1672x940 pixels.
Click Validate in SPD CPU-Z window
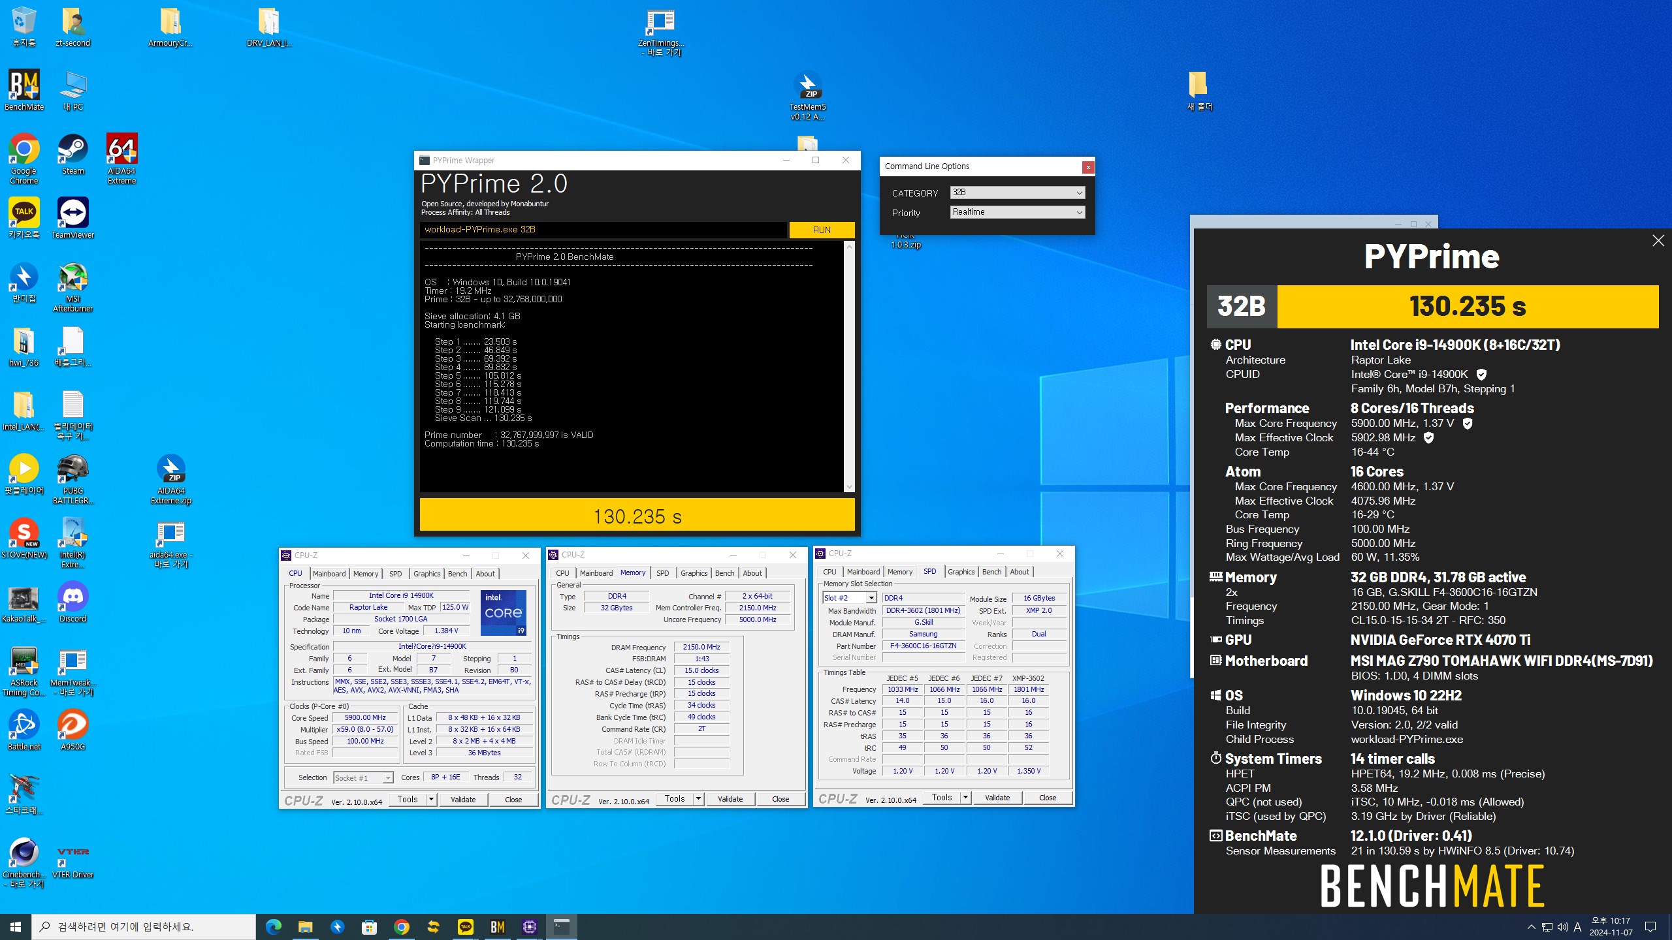click(x=997, y=797)
